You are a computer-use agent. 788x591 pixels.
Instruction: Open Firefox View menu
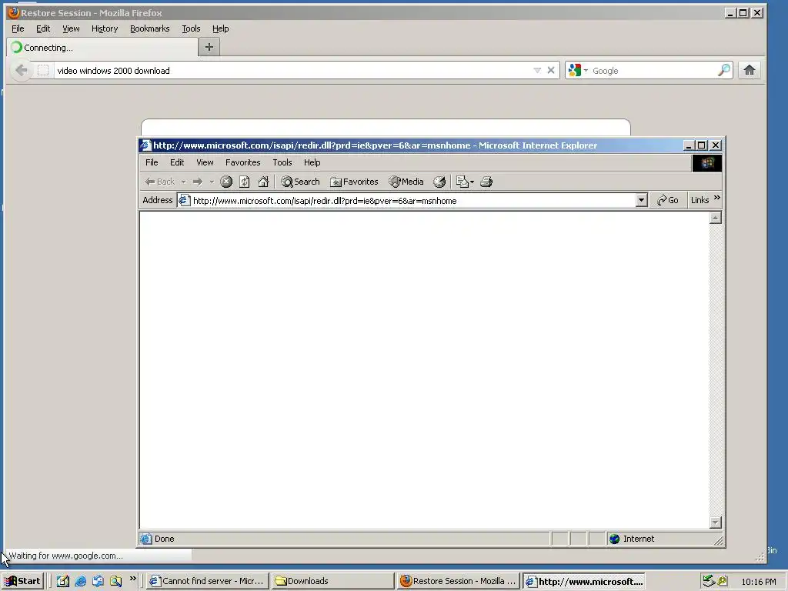click(71, 28)
